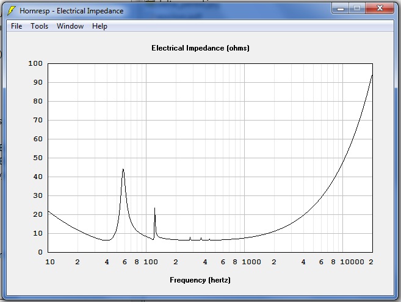The image size is (401, 302).
Task: Click the 'Frequency (hertz)' axis label
Action: (200, 280)
